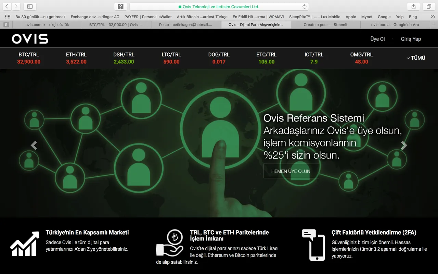438x274 pixels.
Task: Select the Ovis - Dijital Para Alışverişinin tab
Action: [256, 25]
